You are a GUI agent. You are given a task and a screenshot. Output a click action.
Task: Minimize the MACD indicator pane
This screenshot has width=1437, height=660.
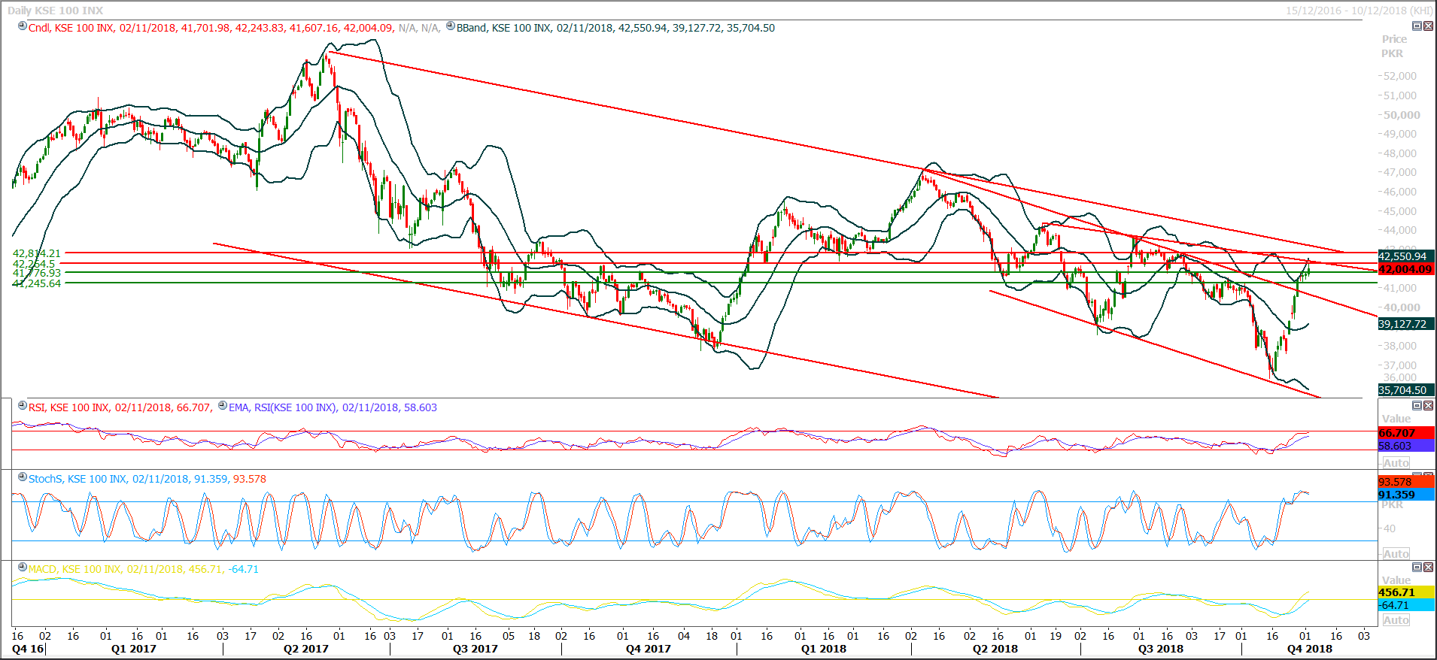[x=1417, y=568]
